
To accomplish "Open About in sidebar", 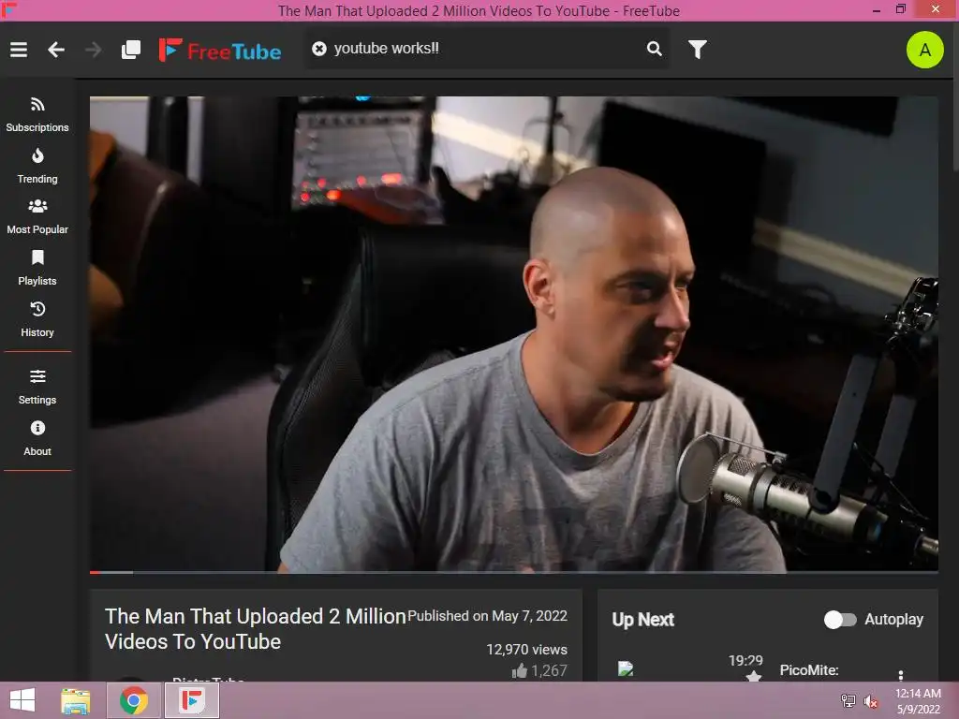I will (37, 438).
